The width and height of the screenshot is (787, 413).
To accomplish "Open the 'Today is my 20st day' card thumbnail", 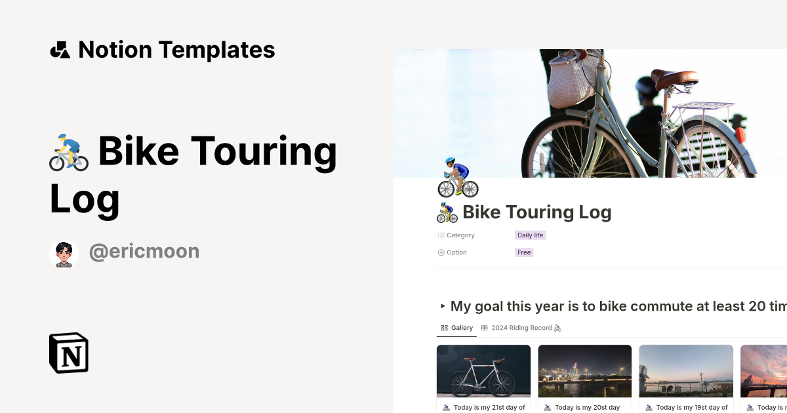I will (584, 370).
